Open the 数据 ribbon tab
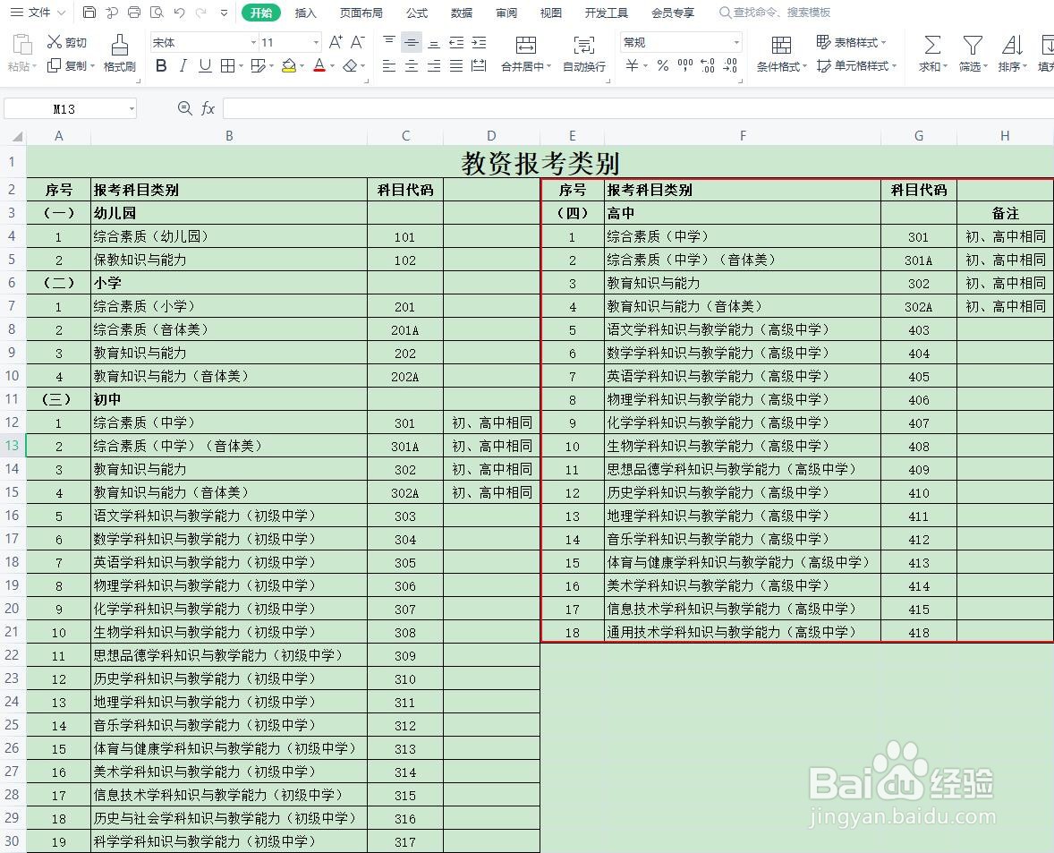1054x853 pixels. [x=462, y=13]
